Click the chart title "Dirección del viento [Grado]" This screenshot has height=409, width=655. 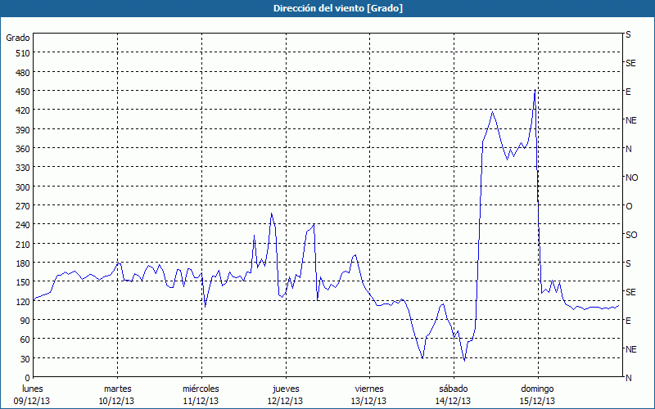(327, 8)
